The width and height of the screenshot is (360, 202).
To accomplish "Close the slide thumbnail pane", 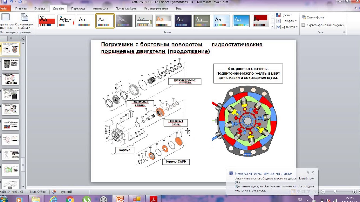I will (23, 38).
